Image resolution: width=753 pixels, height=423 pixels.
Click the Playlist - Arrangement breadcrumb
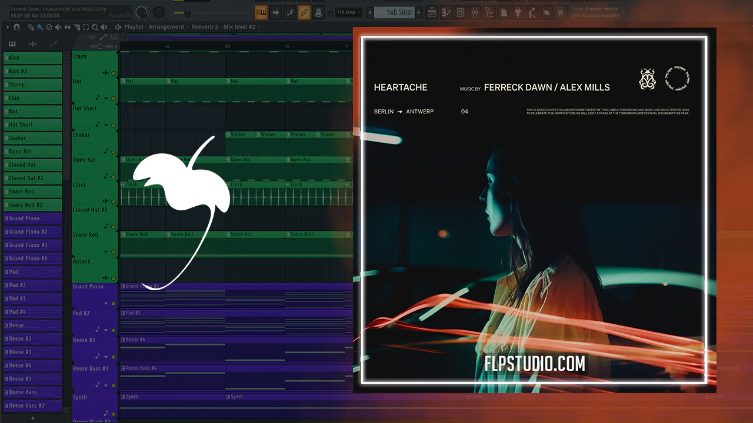(155, 27)
